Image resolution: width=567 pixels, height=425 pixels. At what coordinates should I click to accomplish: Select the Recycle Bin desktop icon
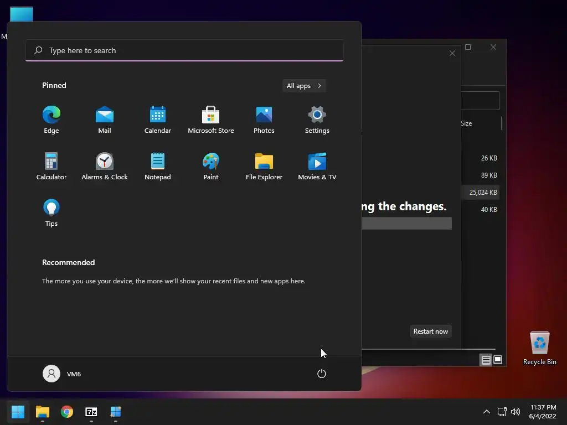[539, 348]
